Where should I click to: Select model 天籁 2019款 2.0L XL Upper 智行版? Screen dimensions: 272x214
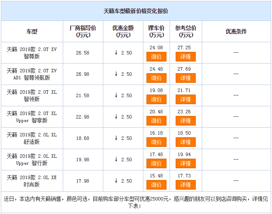(32, 160)
